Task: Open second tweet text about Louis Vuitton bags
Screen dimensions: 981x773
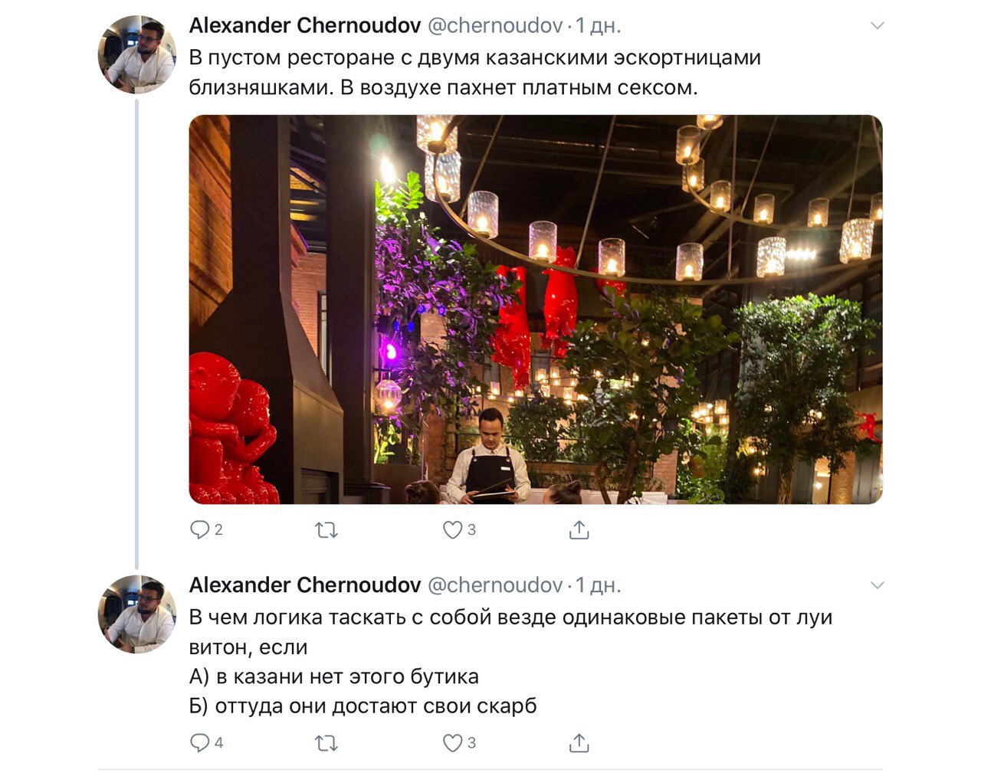Action: tap(510, 661)
